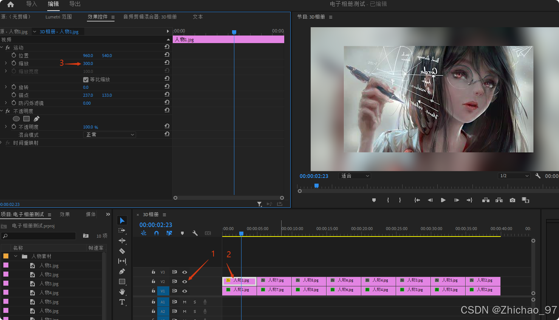The image size is (559, 320).
Task: Select the Type tool
Action: point(122,302)
